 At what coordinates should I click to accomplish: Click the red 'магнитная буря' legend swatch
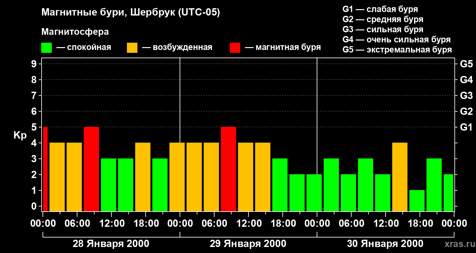click(235, 48)
